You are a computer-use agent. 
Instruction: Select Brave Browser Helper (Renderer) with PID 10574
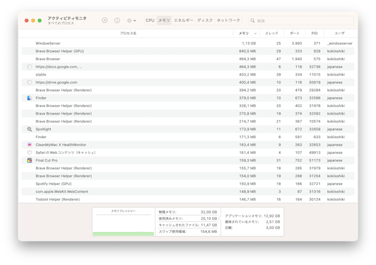188,121
